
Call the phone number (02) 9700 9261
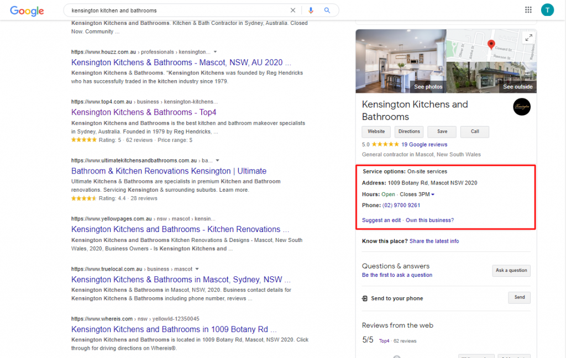pos(401,206)
